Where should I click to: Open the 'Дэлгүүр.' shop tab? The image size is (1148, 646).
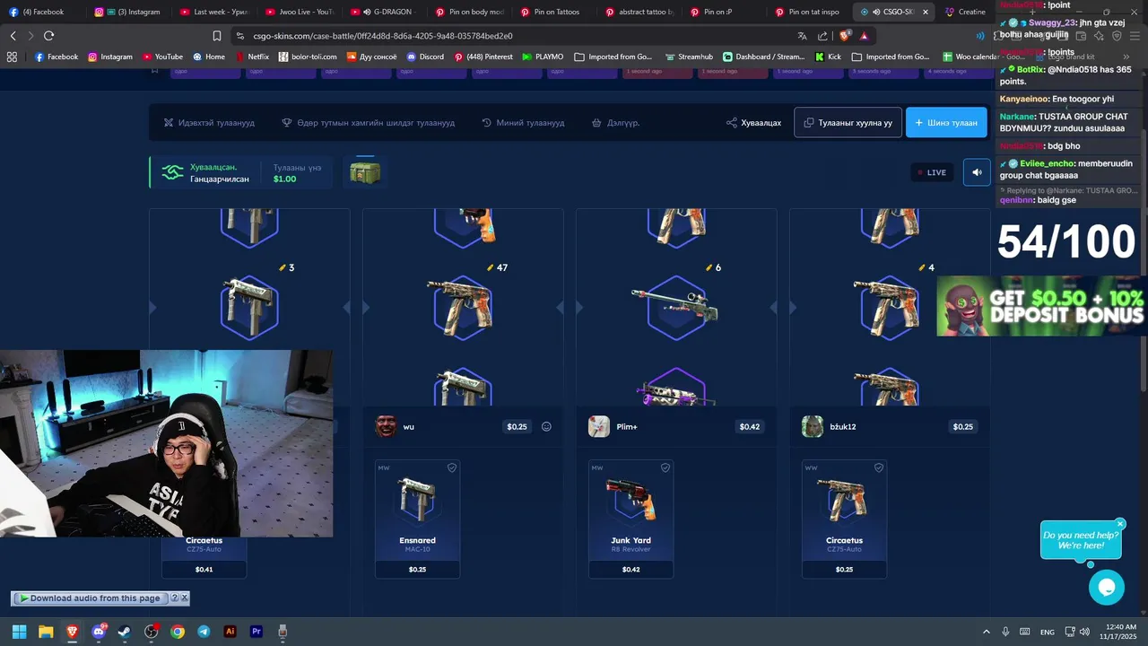coord(615,123)
